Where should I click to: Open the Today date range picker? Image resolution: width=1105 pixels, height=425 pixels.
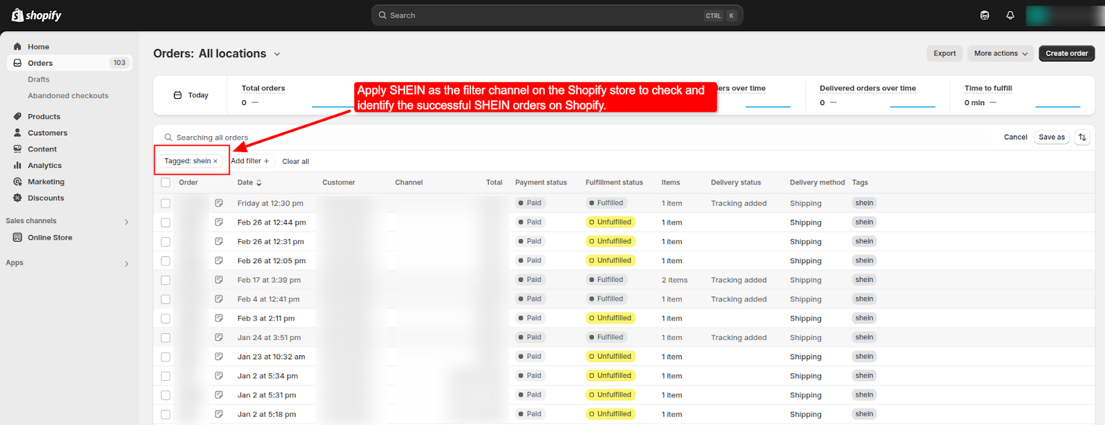coord(191,95)
